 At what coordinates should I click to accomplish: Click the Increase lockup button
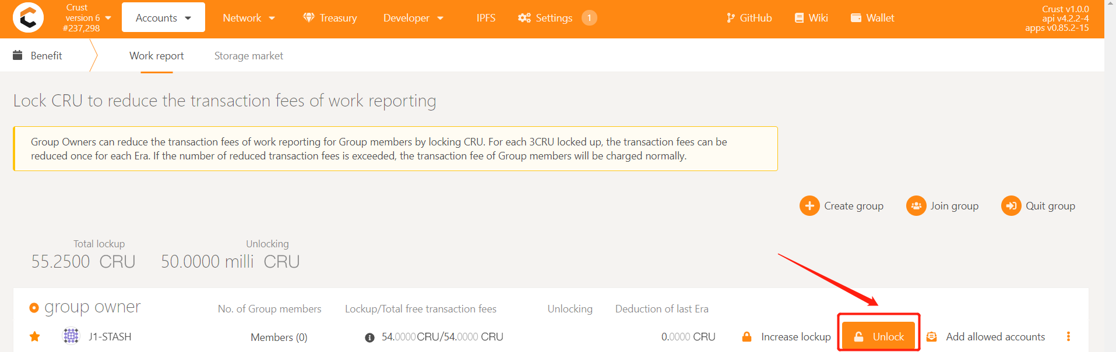[x=786, y=337]
